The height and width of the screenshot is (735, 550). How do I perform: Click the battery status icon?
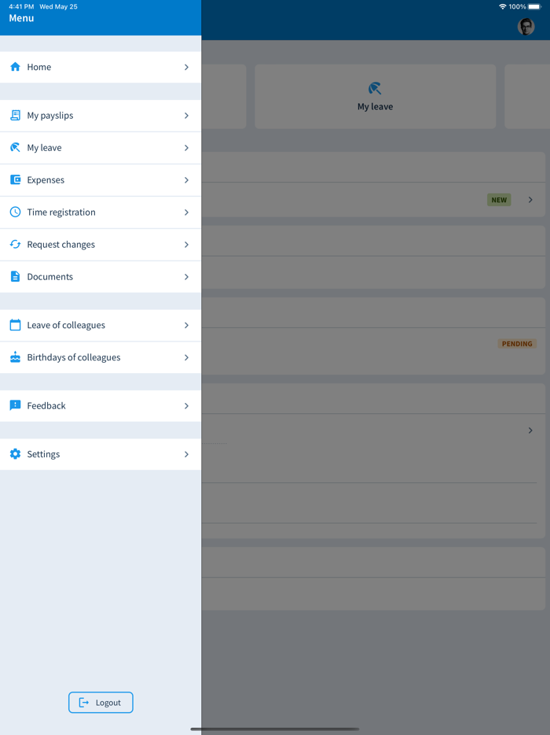pos(534,6)
